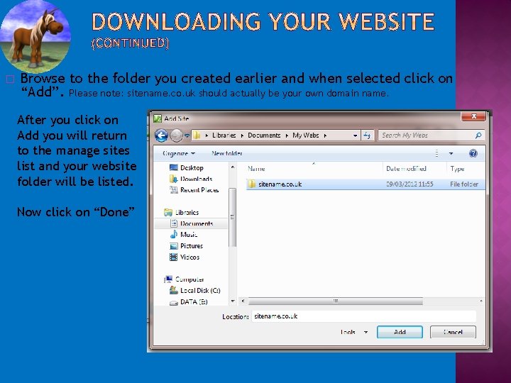The width and height of the screenshot is (511, 383).
Task: Select Documents in the address breadcrumb
Action: click(263, 135)
